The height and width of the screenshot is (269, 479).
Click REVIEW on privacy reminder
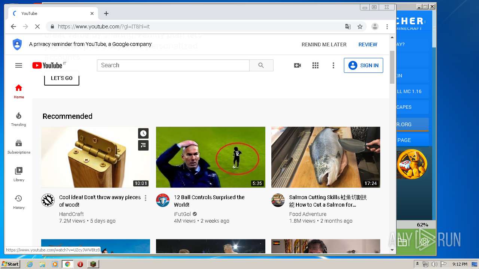[x=368, y=44]
